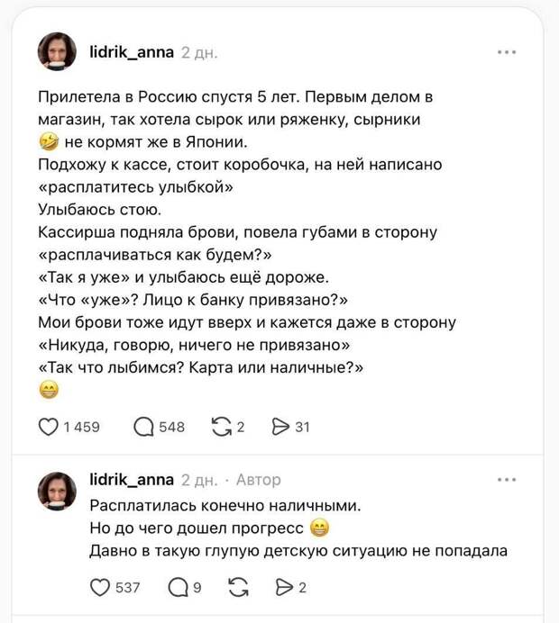Open the lidrik_anna username on the main post
The image size is (559, 623).
(x=132, y=52)
